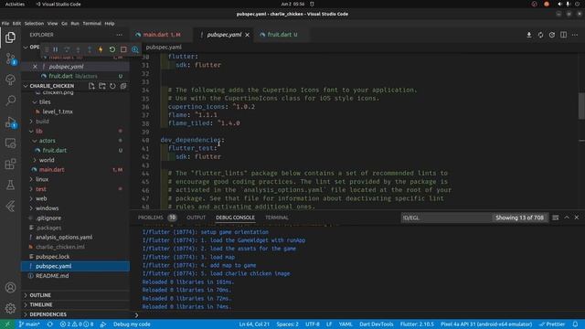
Task: Split the editor to the right
Action: pyautogui.click(x=563, y=35)
